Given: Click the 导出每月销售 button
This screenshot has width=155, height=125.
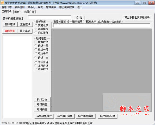Looking at the screenshot, I should click(x=86, y=116).
